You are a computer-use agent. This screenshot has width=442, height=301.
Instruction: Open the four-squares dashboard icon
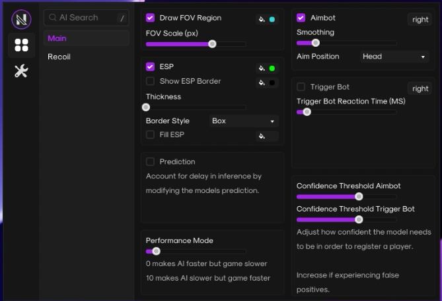tap(21, 45)
